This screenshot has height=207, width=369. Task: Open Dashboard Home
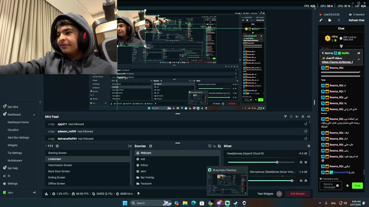[x=18, y=122]
